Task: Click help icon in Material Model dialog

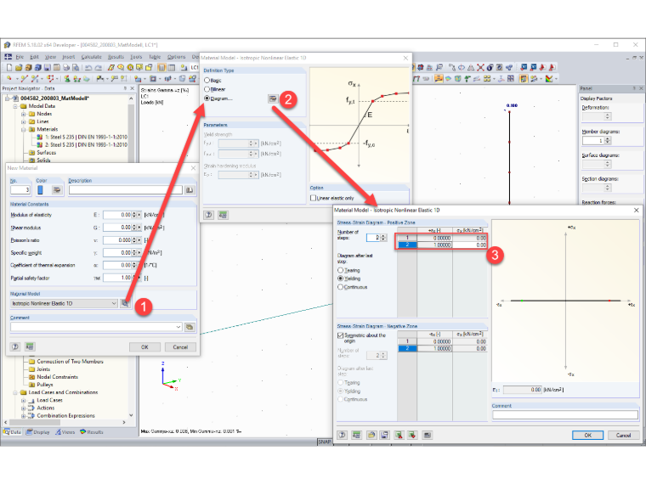Action: pos(209,215)
